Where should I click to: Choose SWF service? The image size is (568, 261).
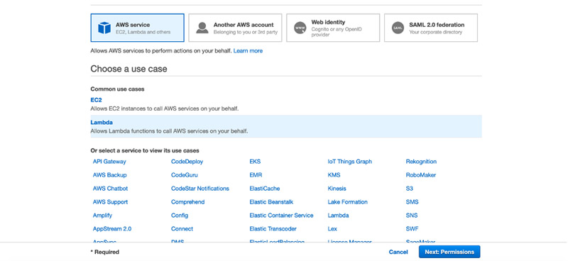(412, 229)
